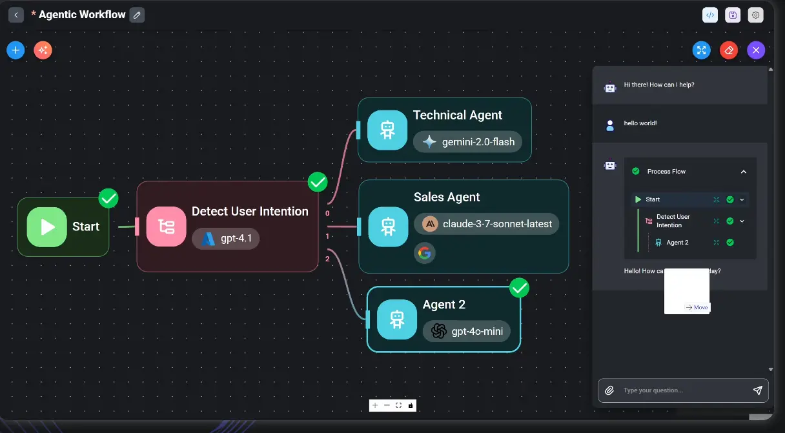785x433 pixels.
Task: Click the Type your question input field
Action: [x=681, y=390]
